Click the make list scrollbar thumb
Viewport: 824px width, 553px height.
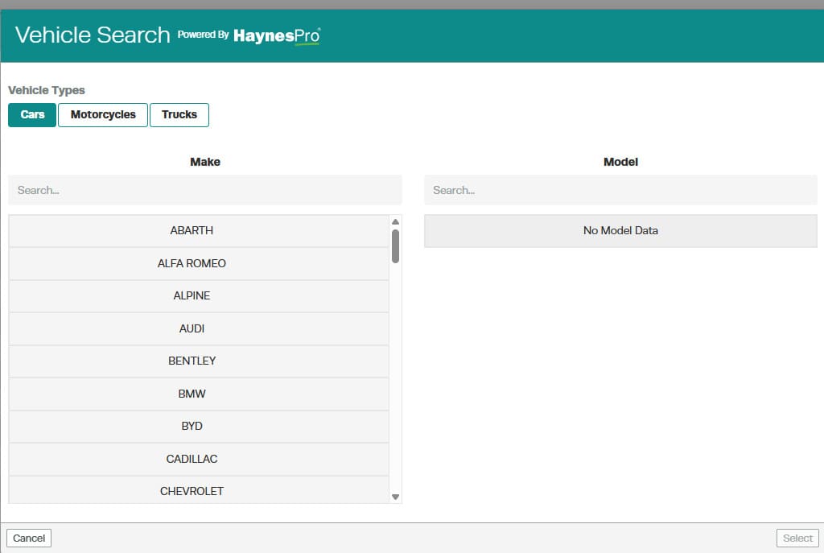coord(396,246)
